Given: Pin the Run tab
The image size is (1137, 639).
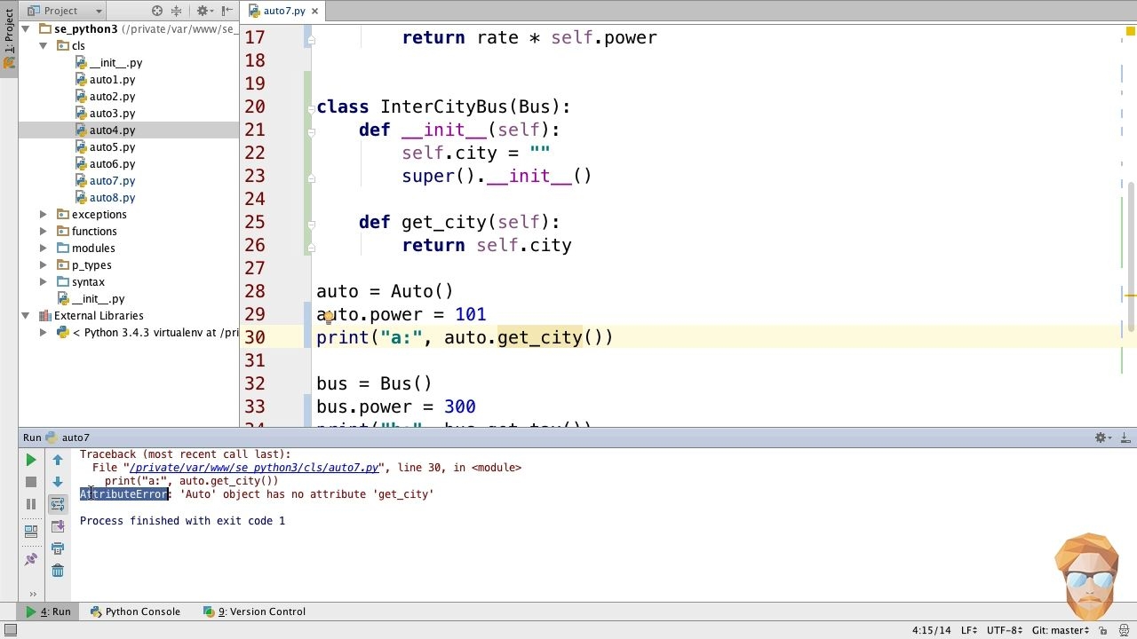Looking at the screenshot, I should [31, 559].
